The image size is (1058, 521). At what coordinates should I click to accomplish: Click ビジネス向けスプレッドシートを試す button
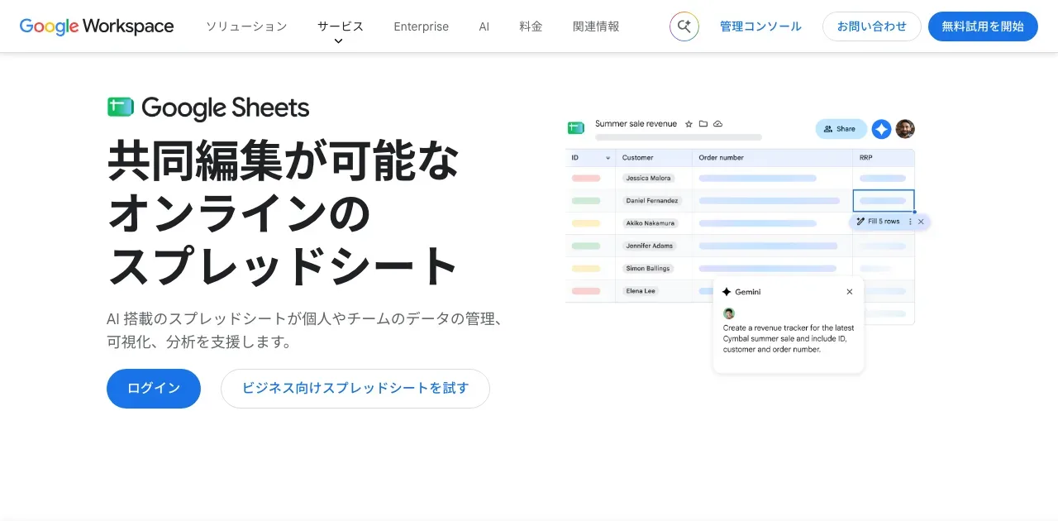(x=355, y=389)
